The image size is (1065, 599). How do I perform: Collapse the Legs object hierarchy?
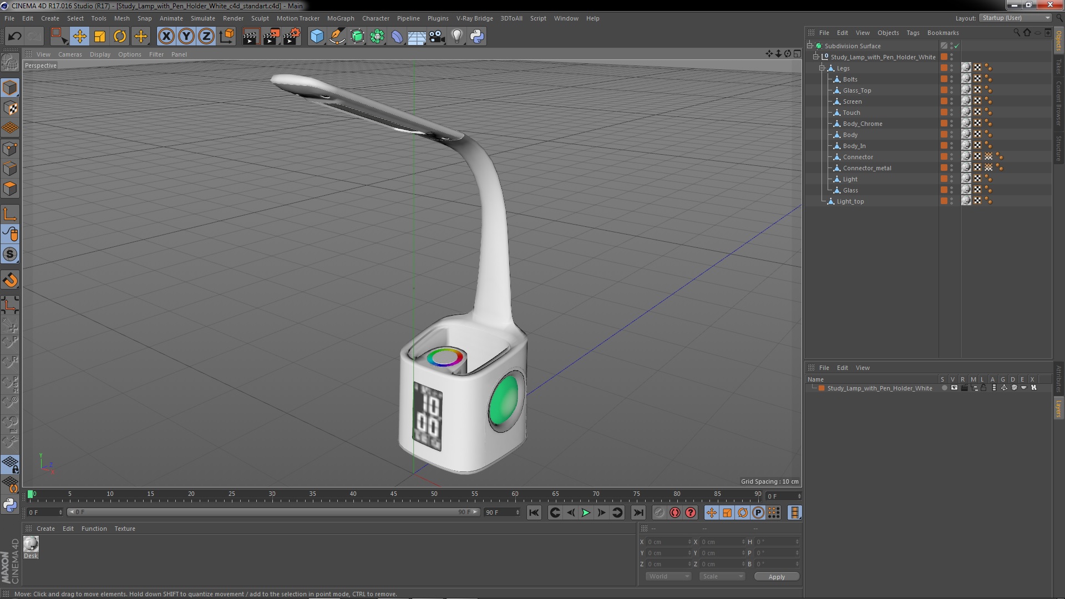[x=822, y=68]
